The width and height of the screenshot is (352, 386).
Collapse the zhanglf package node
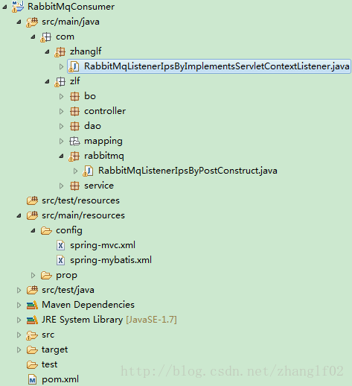coord(47,52)
